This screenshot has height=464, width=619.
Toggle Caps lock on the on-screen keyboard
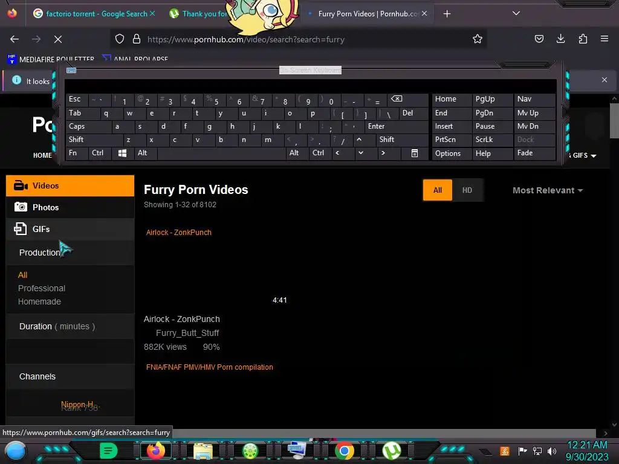click(x=88, y=126)
